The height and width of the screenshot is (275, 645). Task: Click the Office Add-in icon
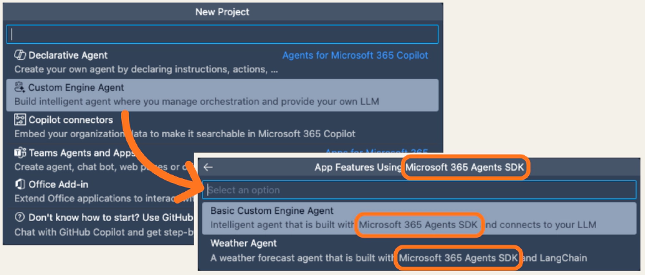click(x=20, y=185)
